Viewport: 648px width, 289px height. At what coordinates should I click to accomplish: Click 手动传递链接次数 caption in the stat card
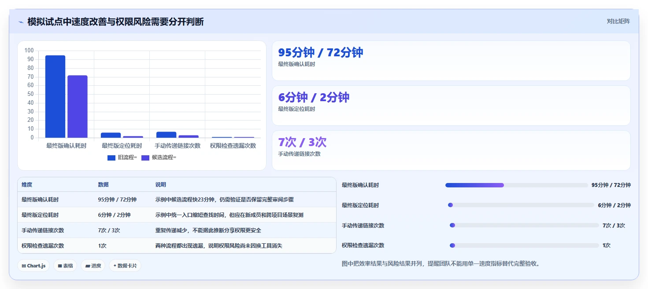(300, 154)
